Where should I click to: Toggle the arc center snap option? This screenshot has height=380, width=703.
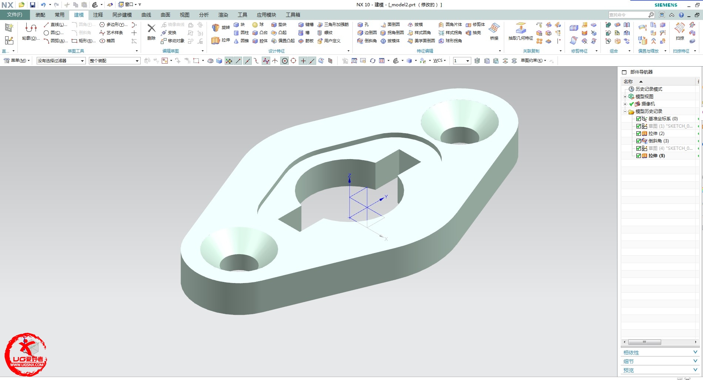coord(285,61)
